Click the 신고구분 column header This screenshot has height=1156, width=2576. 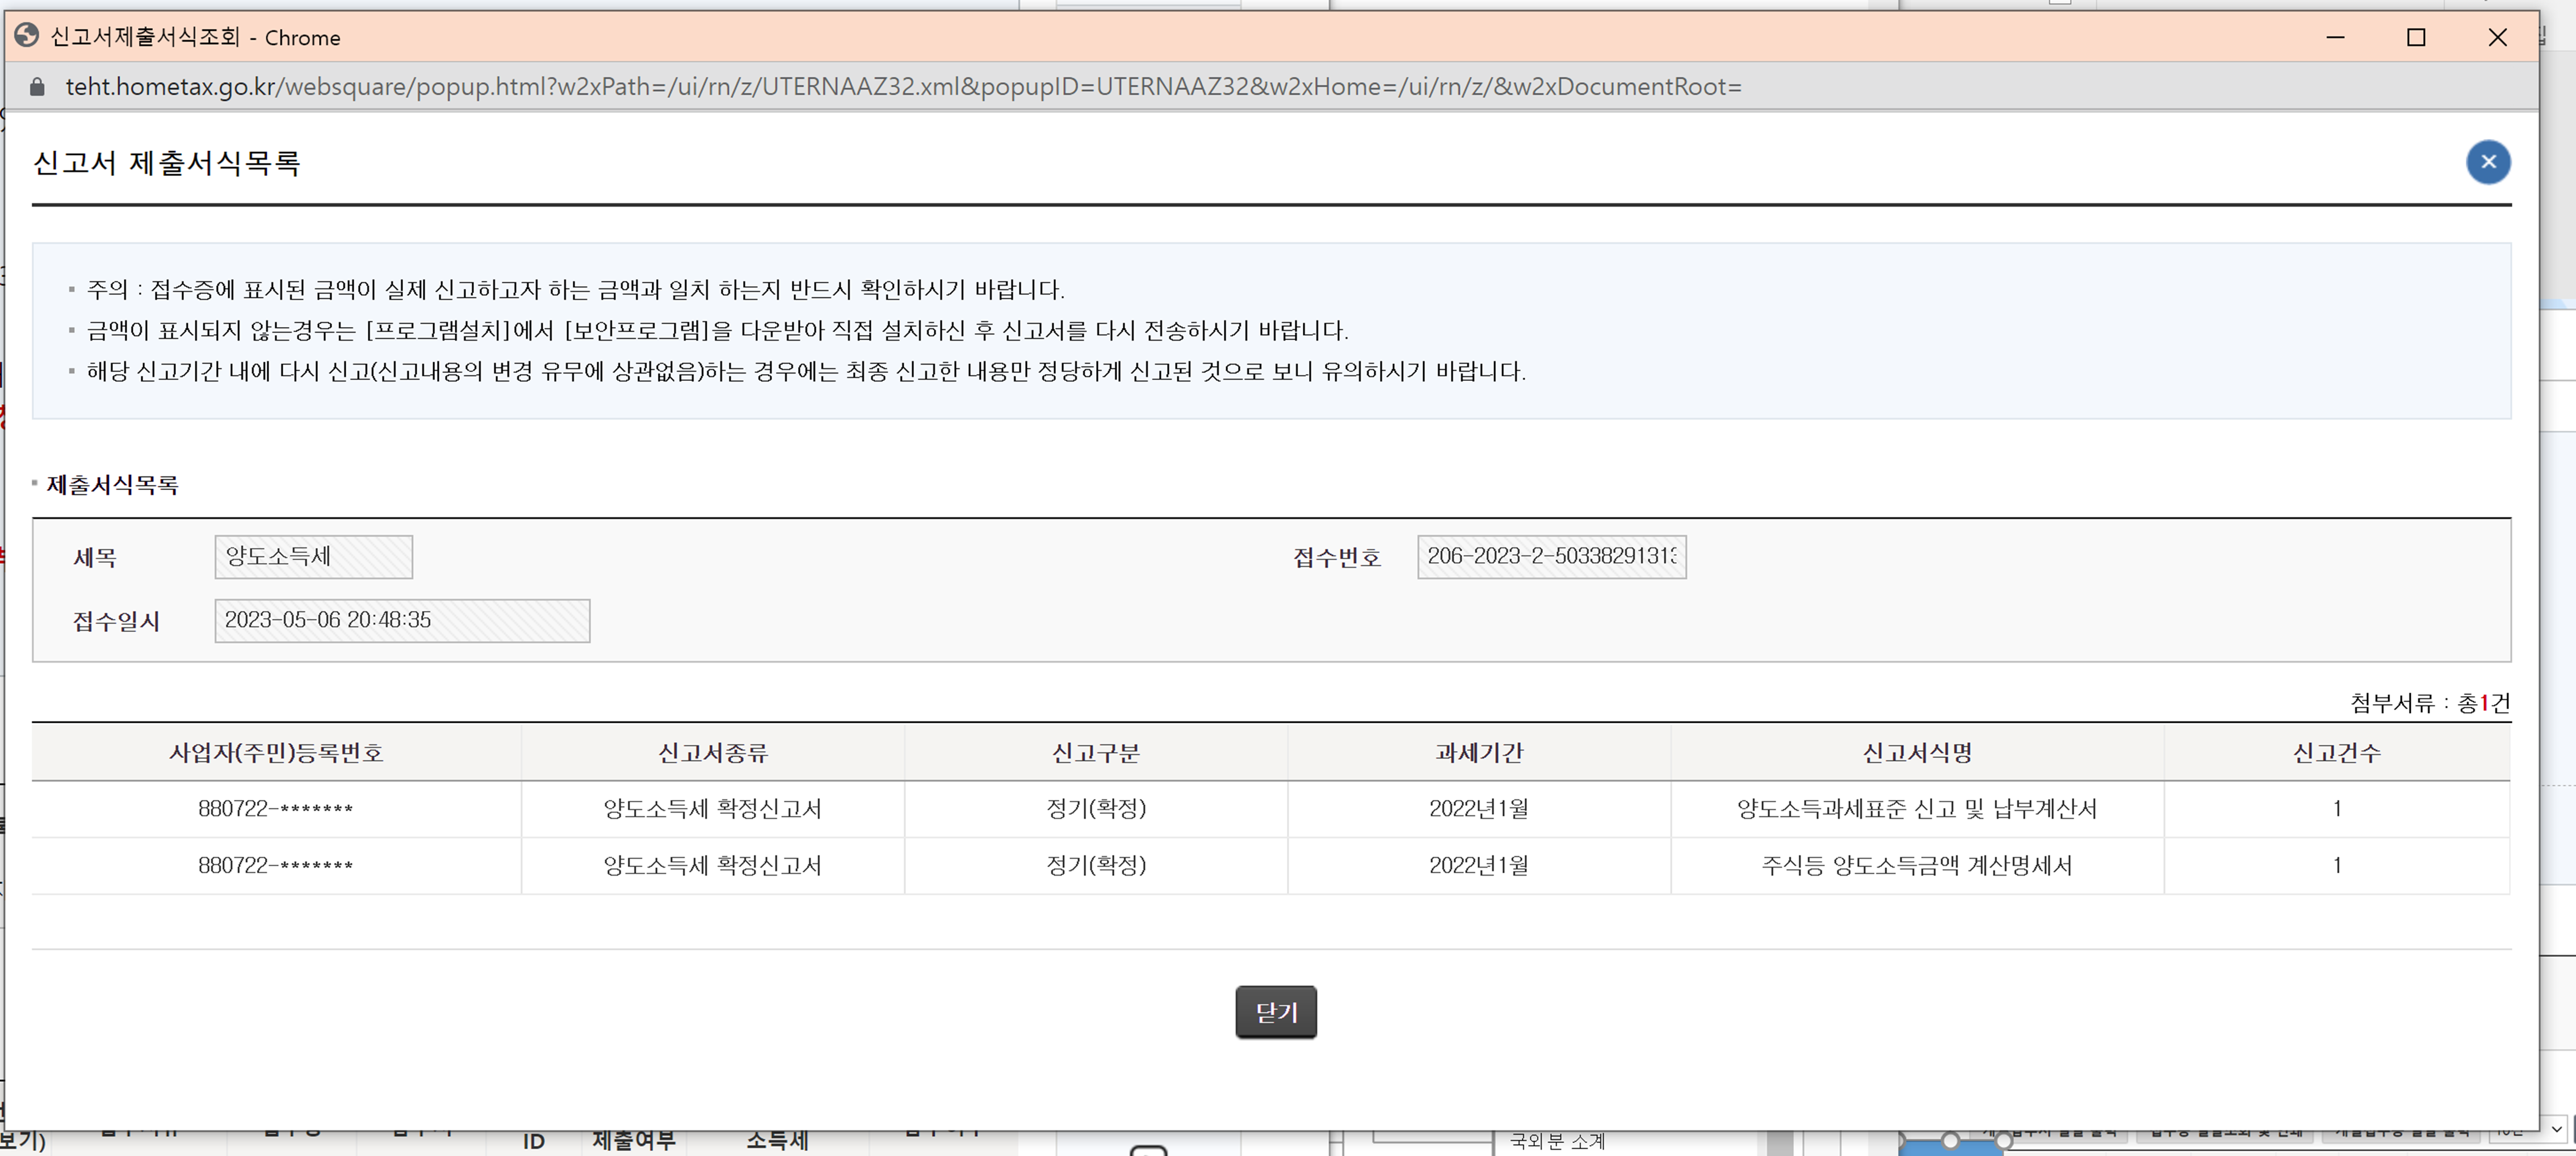(x=1095, y=753)
